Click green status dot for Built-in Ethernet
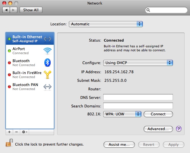Viewport: 190px width, 153px height. pos(9,39)
